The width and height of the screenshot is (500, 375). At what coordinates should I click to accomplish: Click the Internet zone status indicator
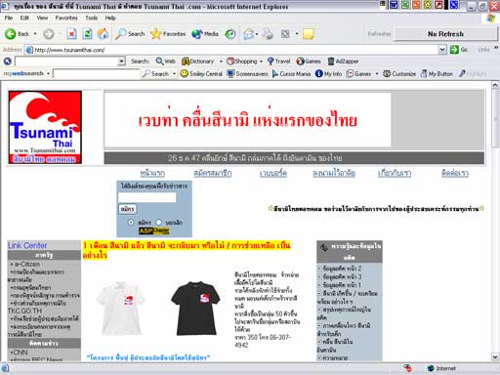[x=442, y=368]
